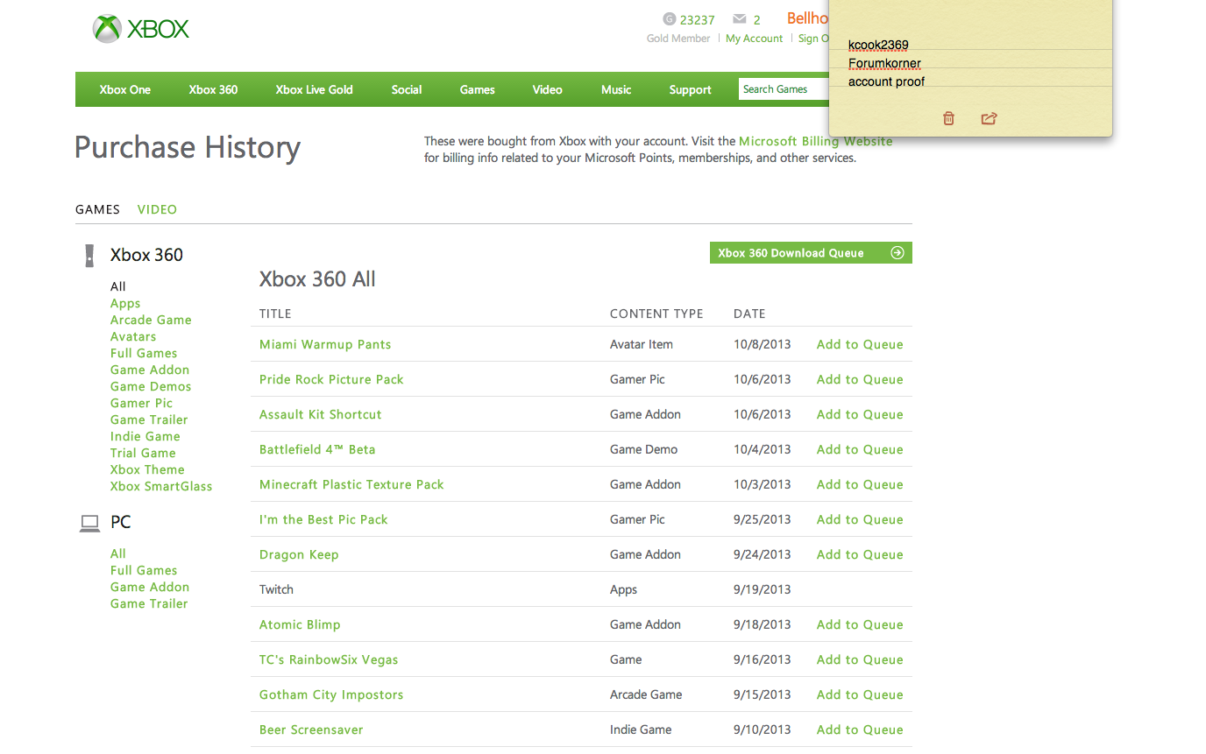The height and width of the screenshot is (754, 1206).
Task: Click the Xbox logo
Action: (141, 29)
